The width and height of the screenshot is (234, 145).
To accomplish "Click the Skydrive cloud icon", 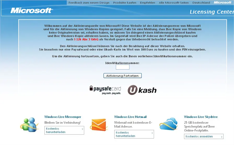I will pos(169,124).
